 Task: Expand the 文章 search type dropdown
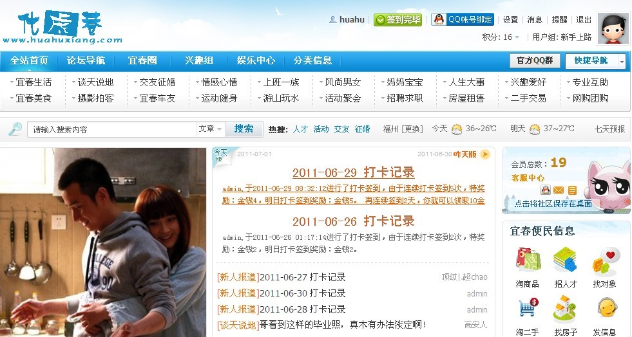pyautogui.click(x=210, y=129)
